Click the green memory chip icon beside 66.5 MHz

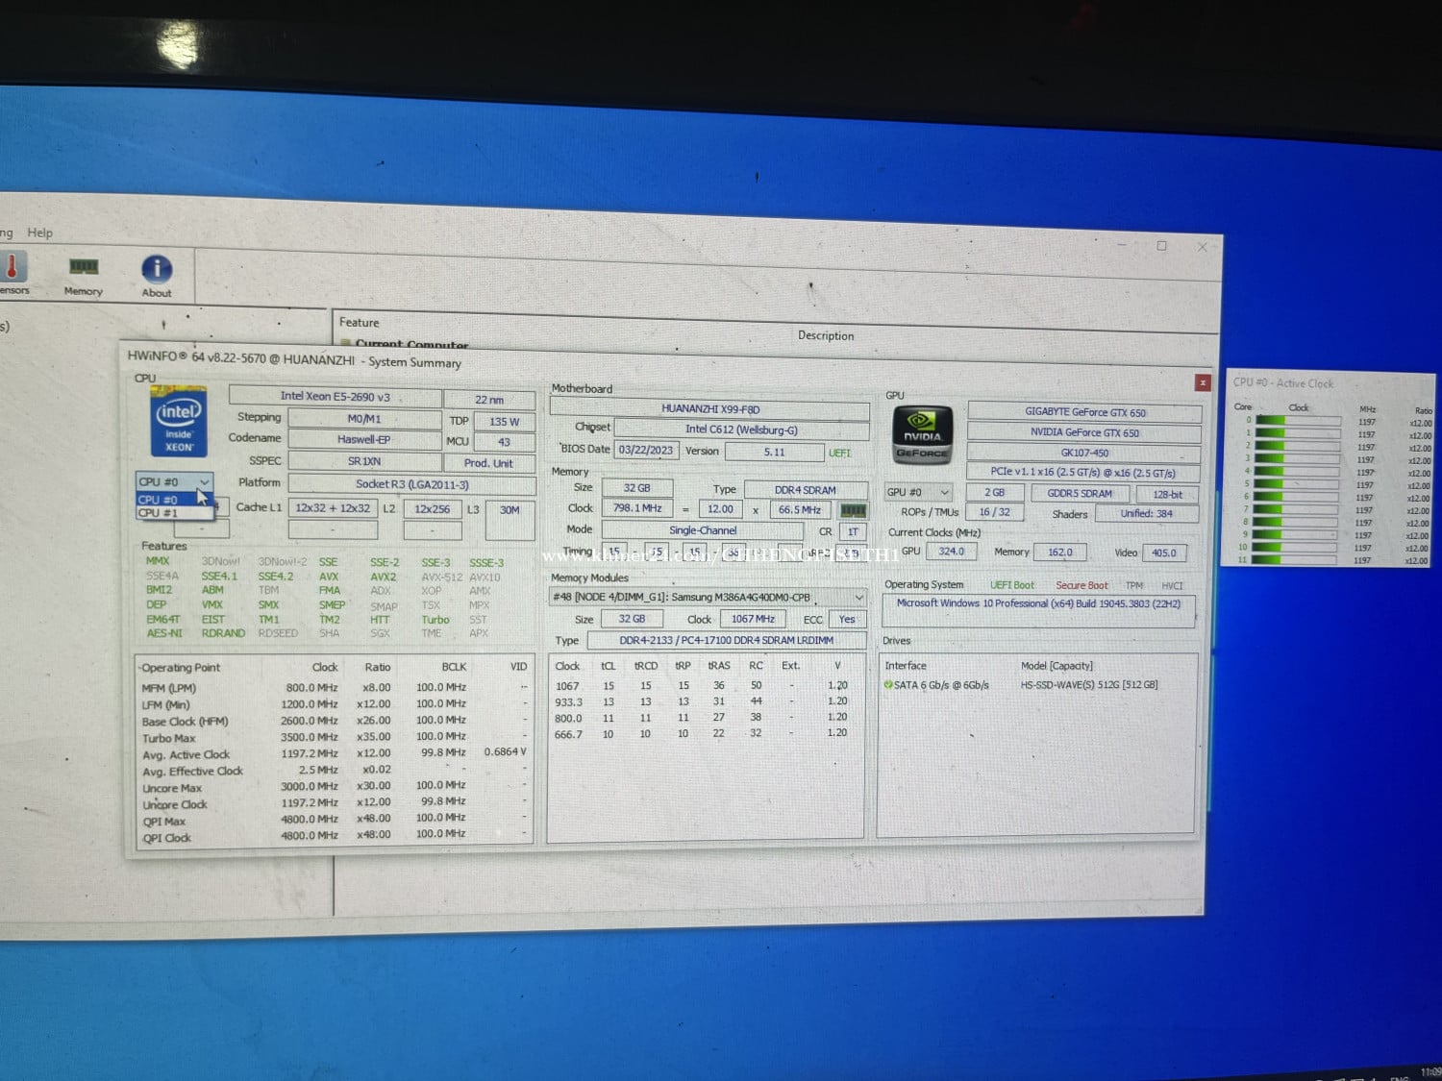point(853,510)
